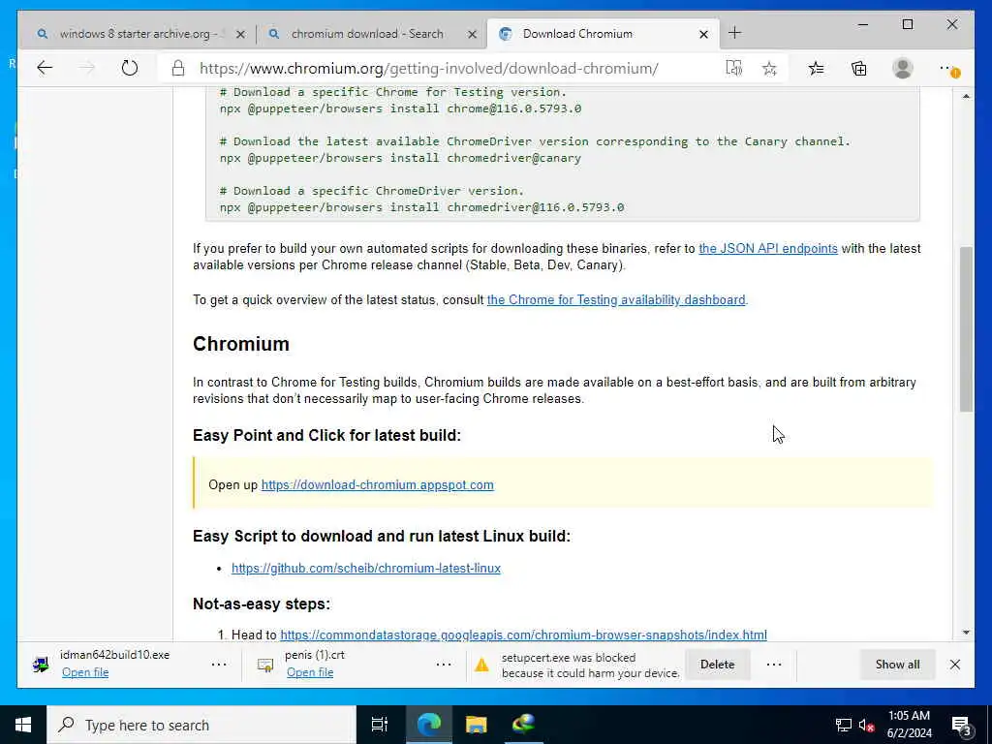This screenshot has height=744, width=992.
Task: Click 'Not-as-easy steps:' heading
Action: pos(262,604)
